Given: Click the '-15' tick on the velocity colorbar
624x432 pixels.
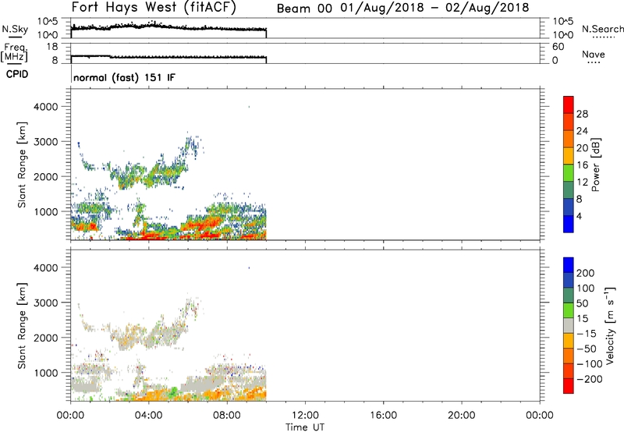Looking at the screenshot, I should [587, 333].
